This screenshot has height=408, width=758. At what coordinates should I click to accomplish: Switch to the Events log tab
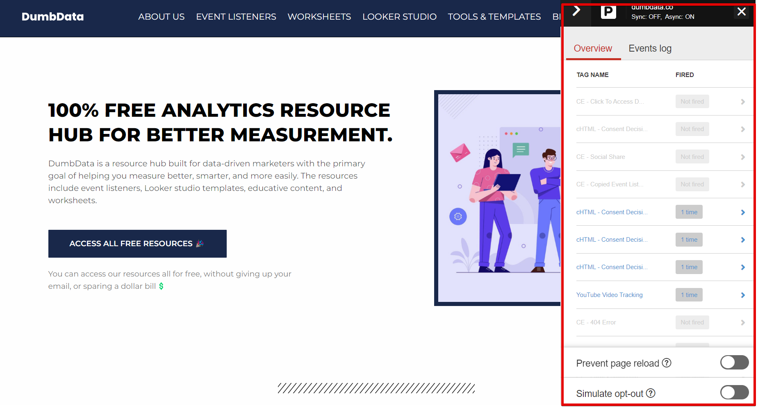click(650, 48)
